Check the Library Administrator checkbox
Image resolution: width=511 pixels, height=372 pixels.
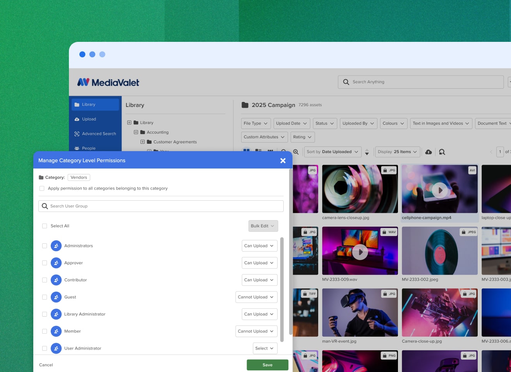[x=45, y=314]
